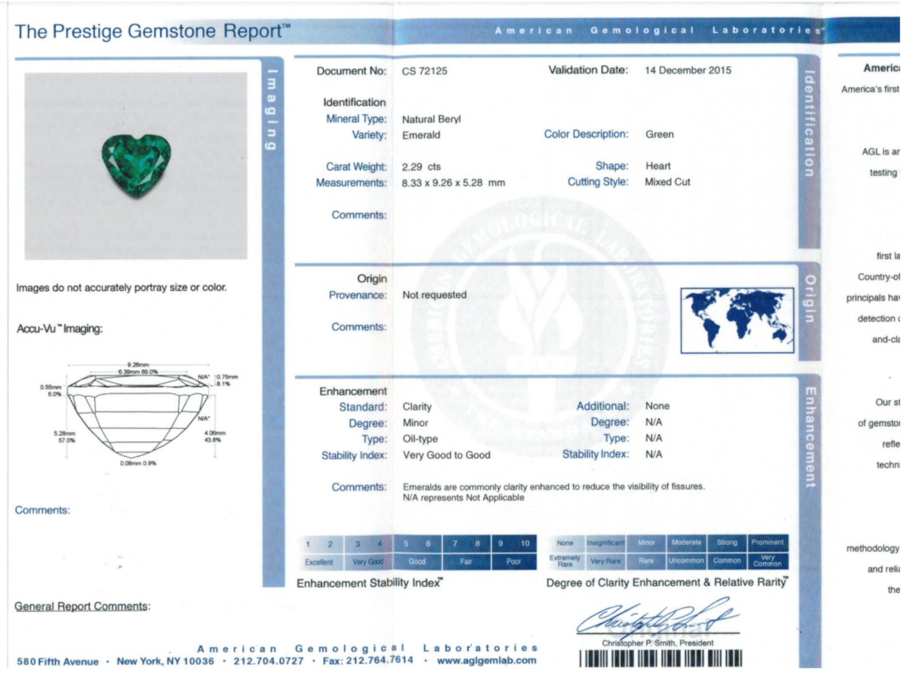Click the Uncommon rarity cell
This screenshot has height=693, width=904.
click(x=686, y=561)
